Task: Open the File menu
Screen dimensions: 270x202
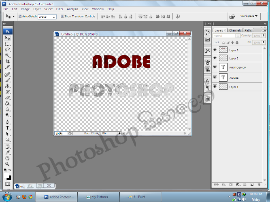Action: click(x=6, y=9)
